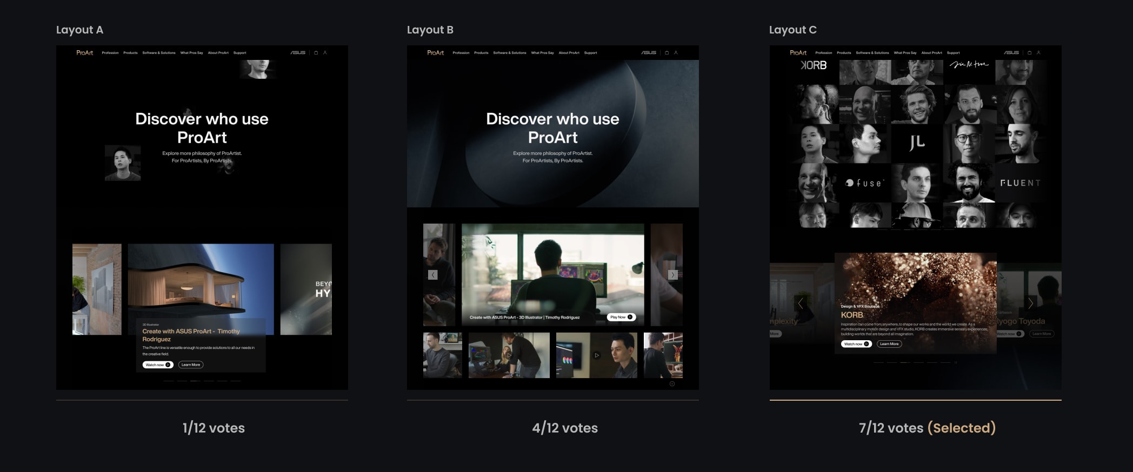The image size is (1133, 472).
Task: Click left chevron on Layout C carousel
Action: 801,303
